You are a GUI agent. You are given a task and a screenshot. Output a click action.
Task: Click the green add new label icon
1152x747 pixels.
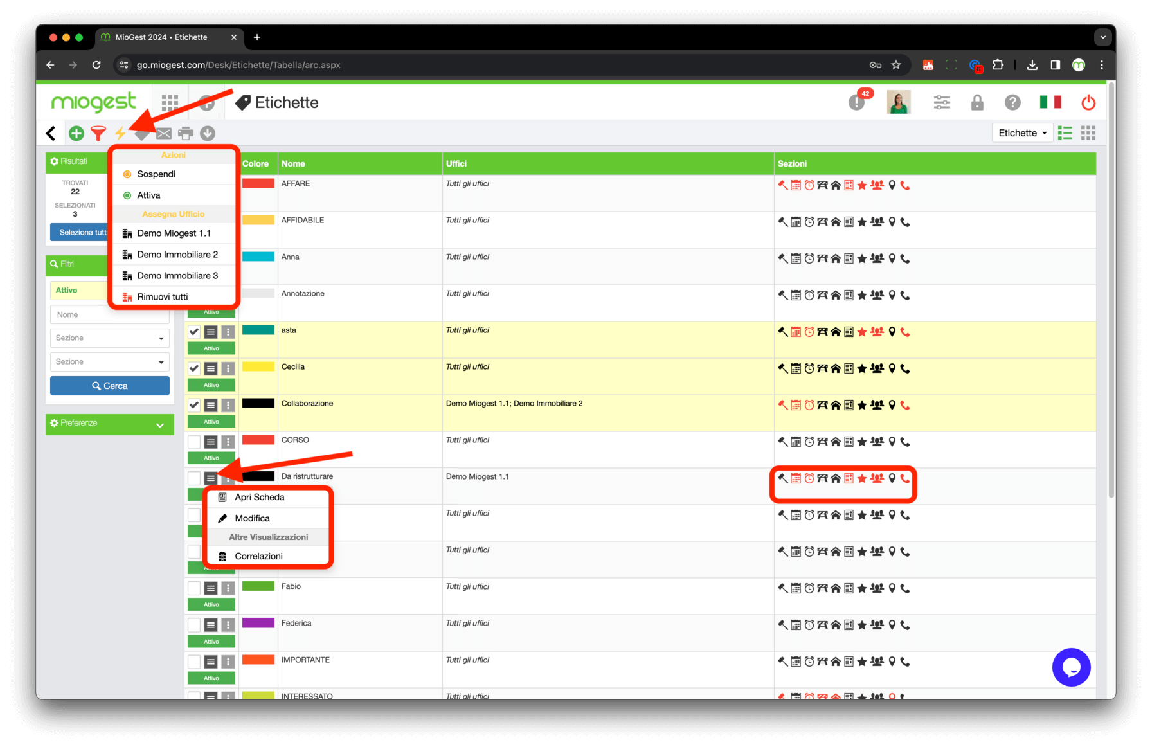pos(76,133)
